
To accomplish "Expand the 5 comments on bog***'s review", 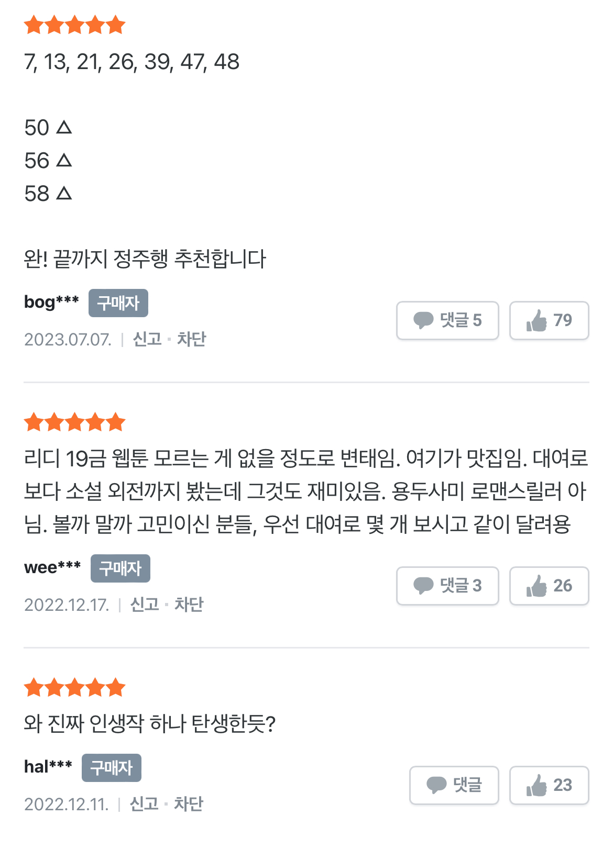I will pos(447,320).
